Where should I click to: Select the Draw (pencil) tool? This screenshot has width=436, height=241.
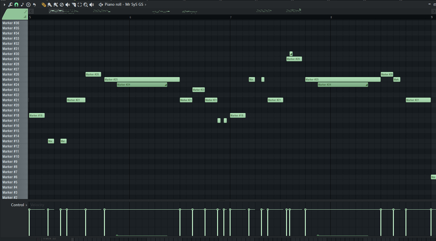click(44, 5)
